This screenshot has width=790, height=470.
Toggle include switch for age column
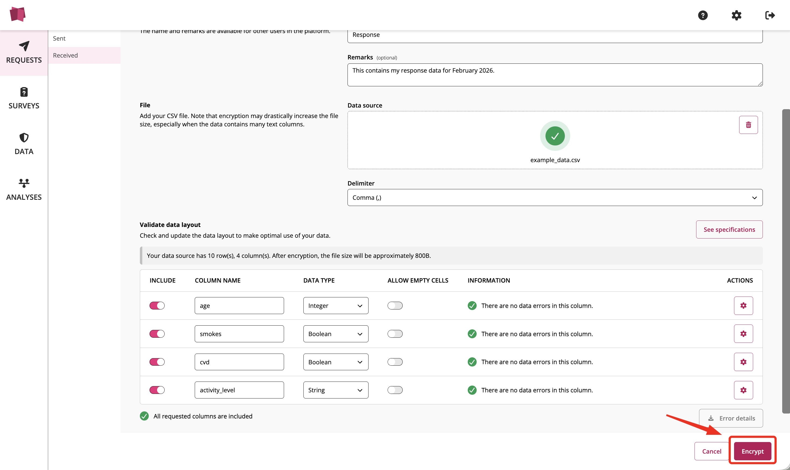pyautogui.click(x=157, y=305)
